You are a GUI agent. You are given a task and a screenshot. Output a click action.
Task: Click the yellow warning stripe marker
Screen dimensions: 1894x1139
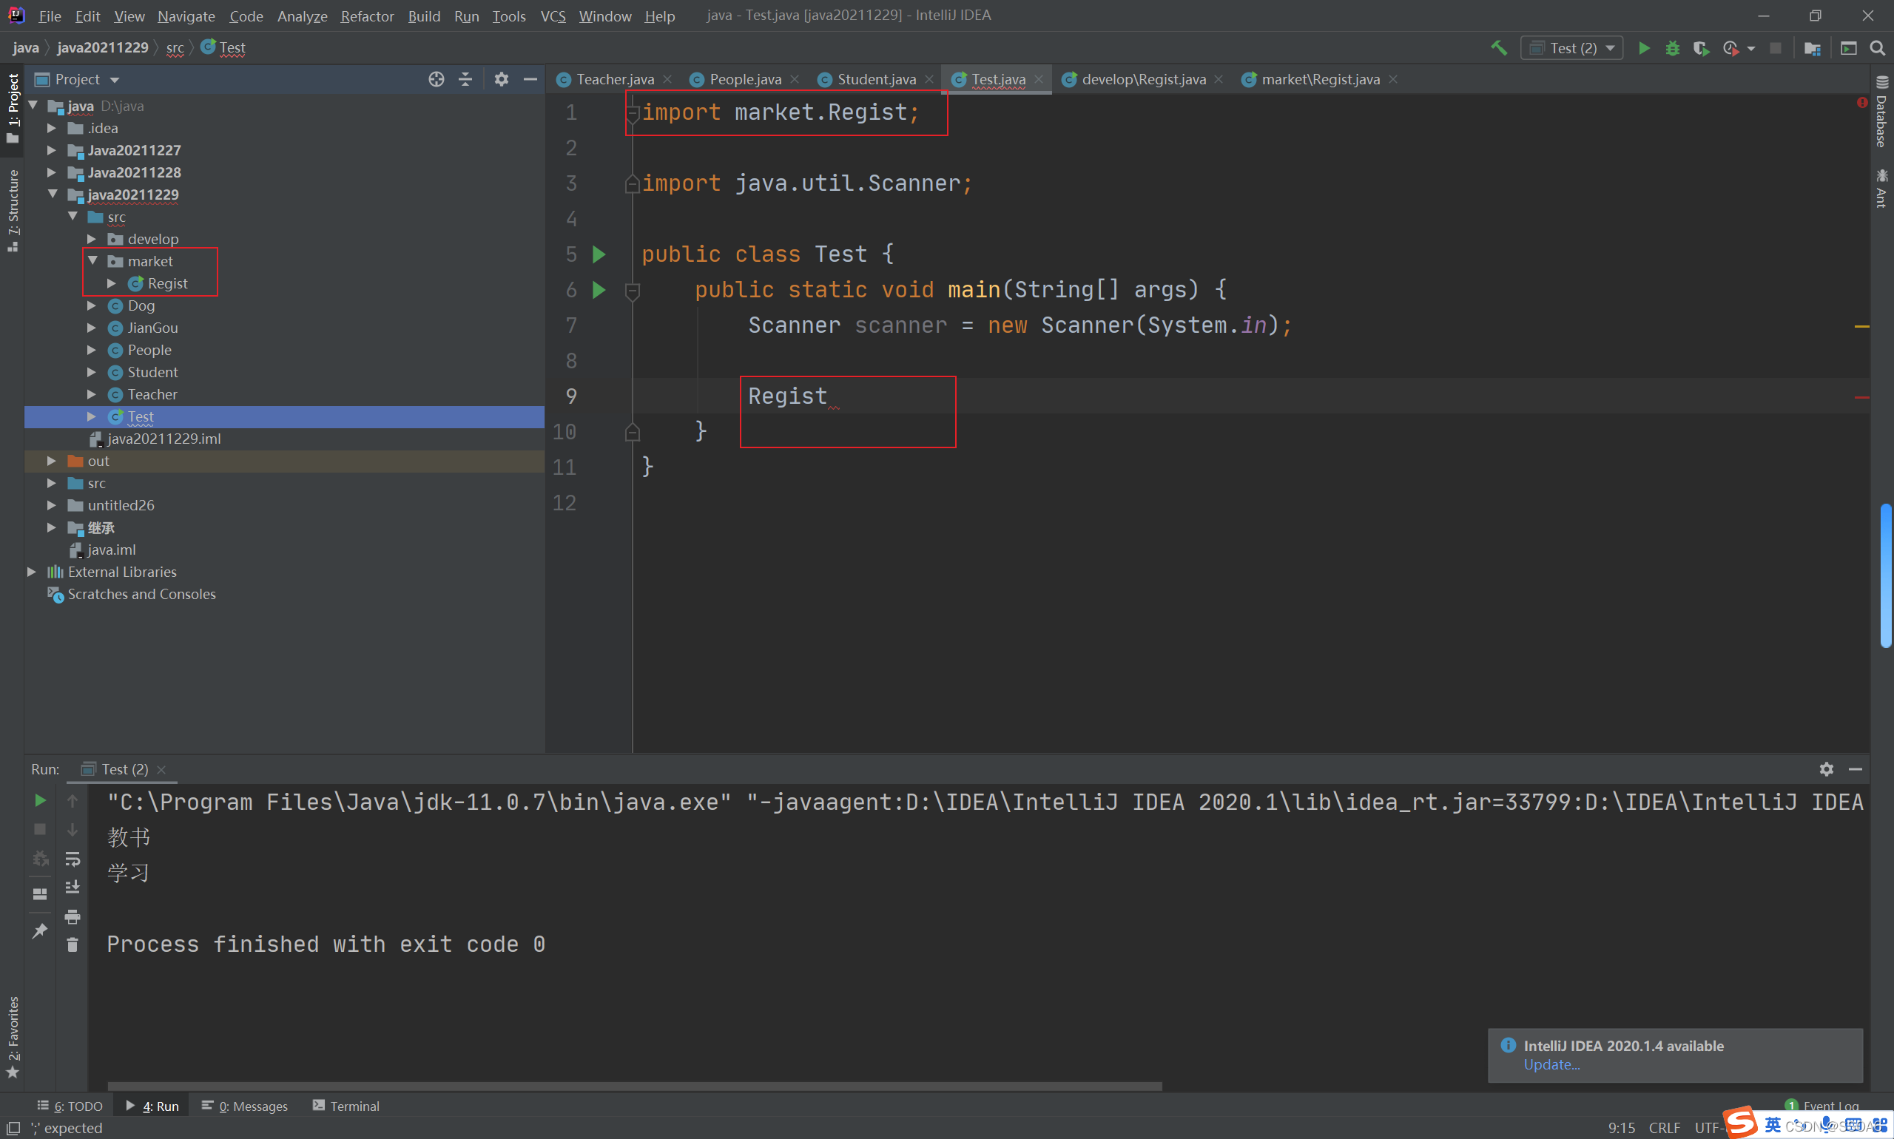tap(1861, 326)
